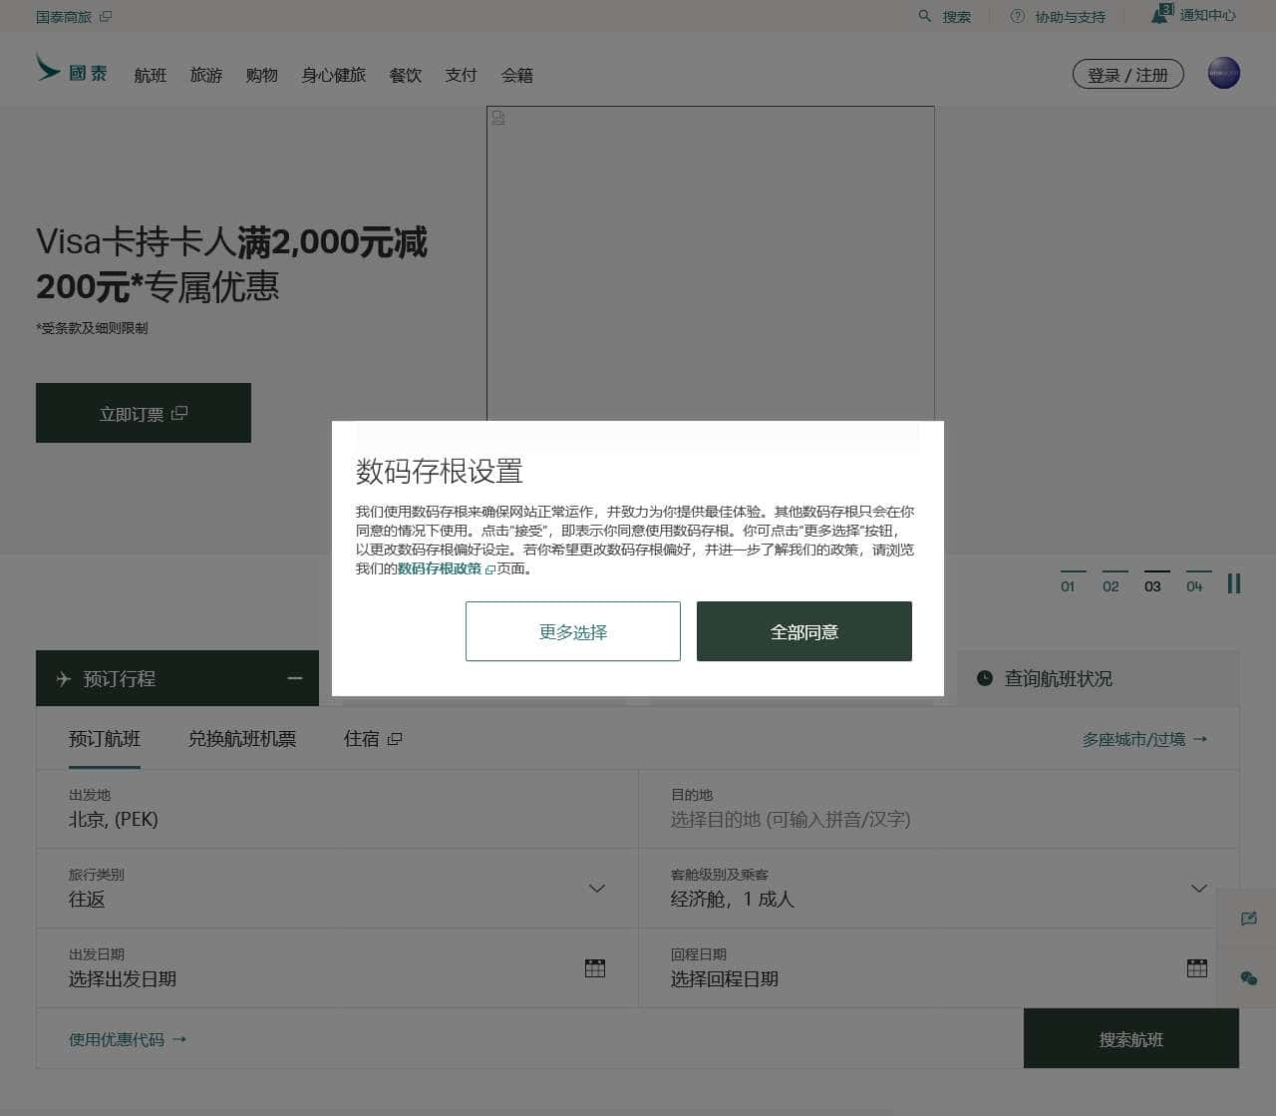Click 全部同意 to accept cookies

point(804,631)
